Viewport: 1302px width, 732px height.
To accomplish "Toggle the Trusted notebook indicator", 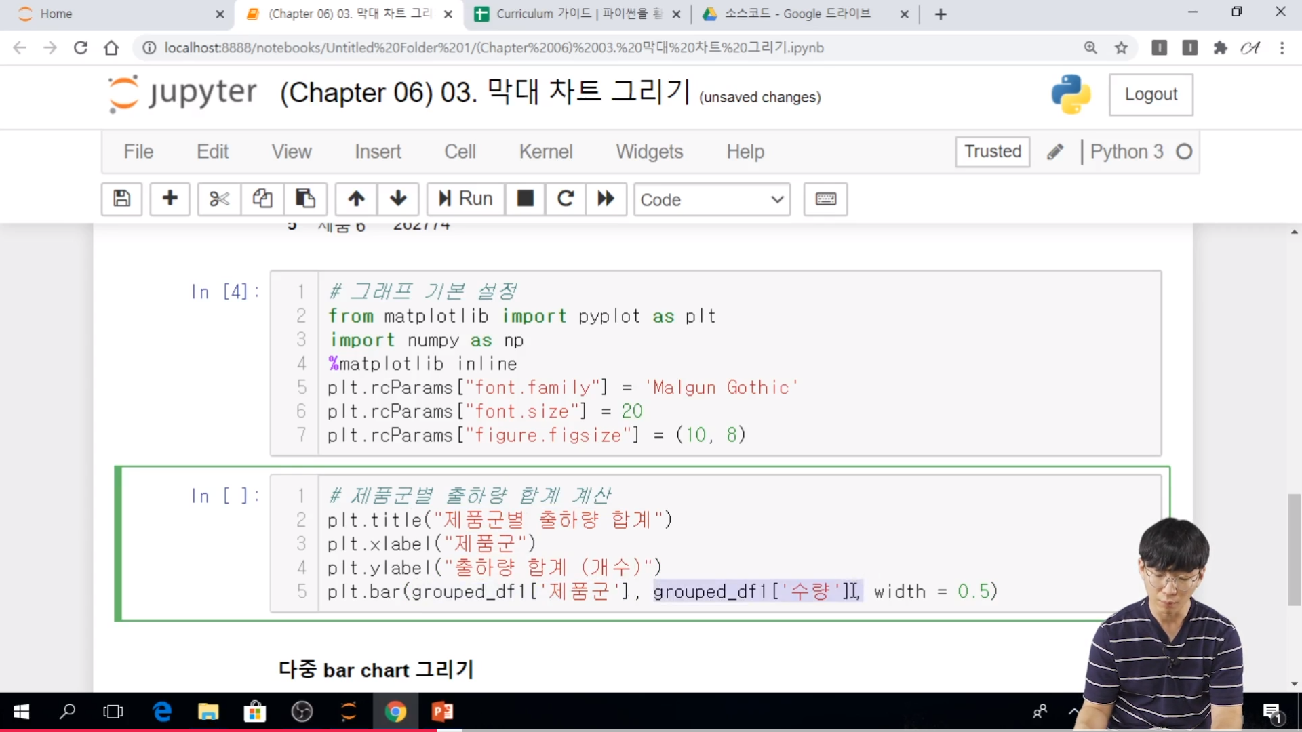I will [992, 151].
